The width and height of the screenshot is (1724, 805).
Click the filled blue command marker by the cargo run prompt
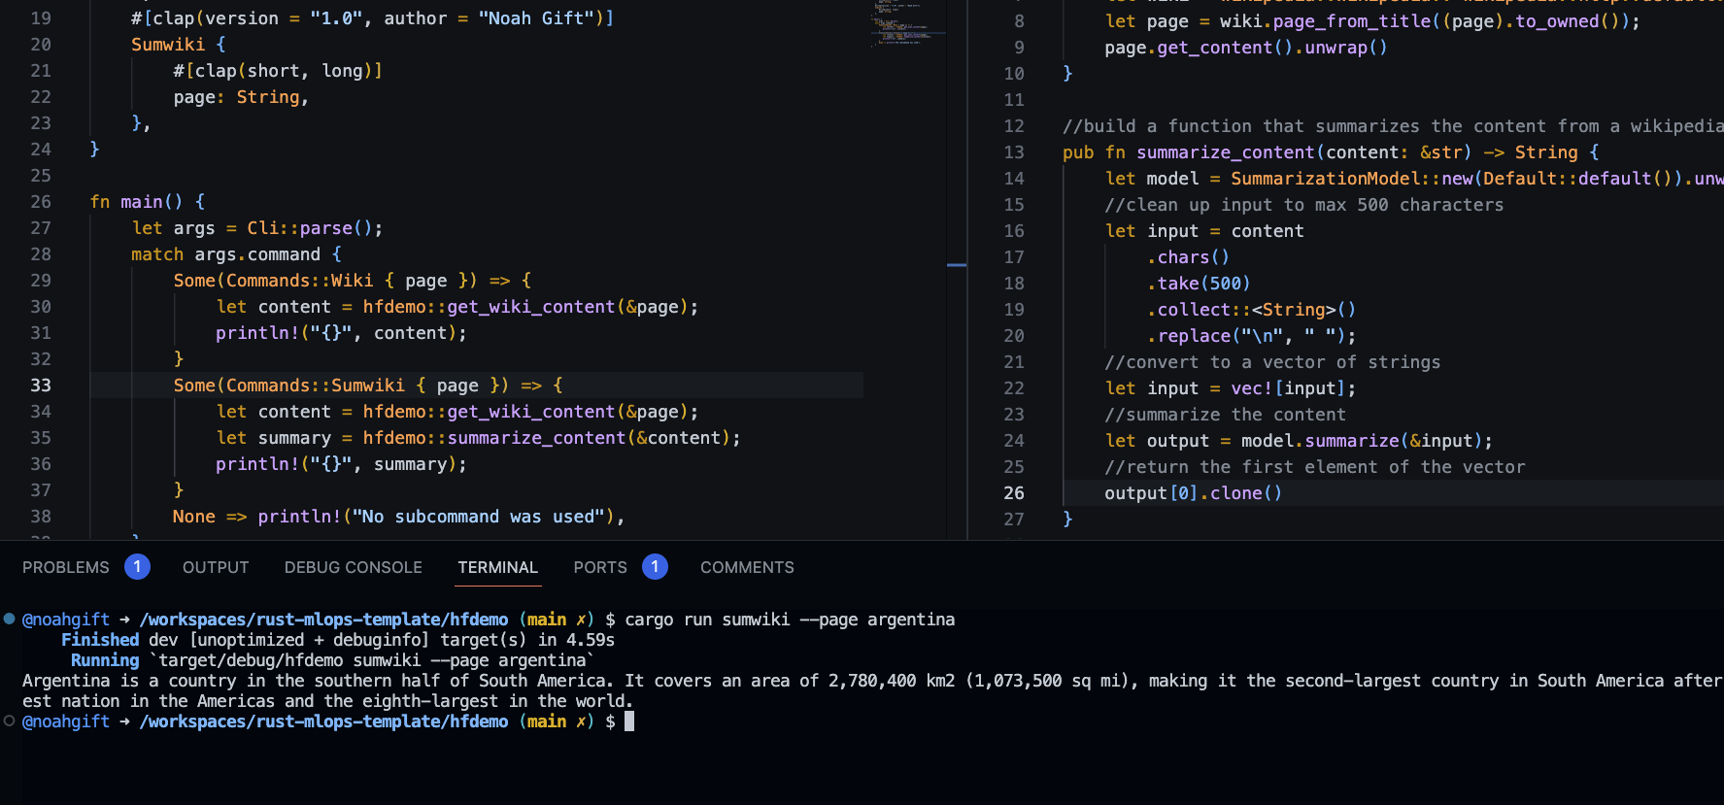tap(9, 619)
